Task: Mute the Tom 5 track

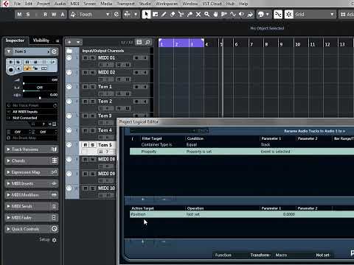Action: click(86, 145)
